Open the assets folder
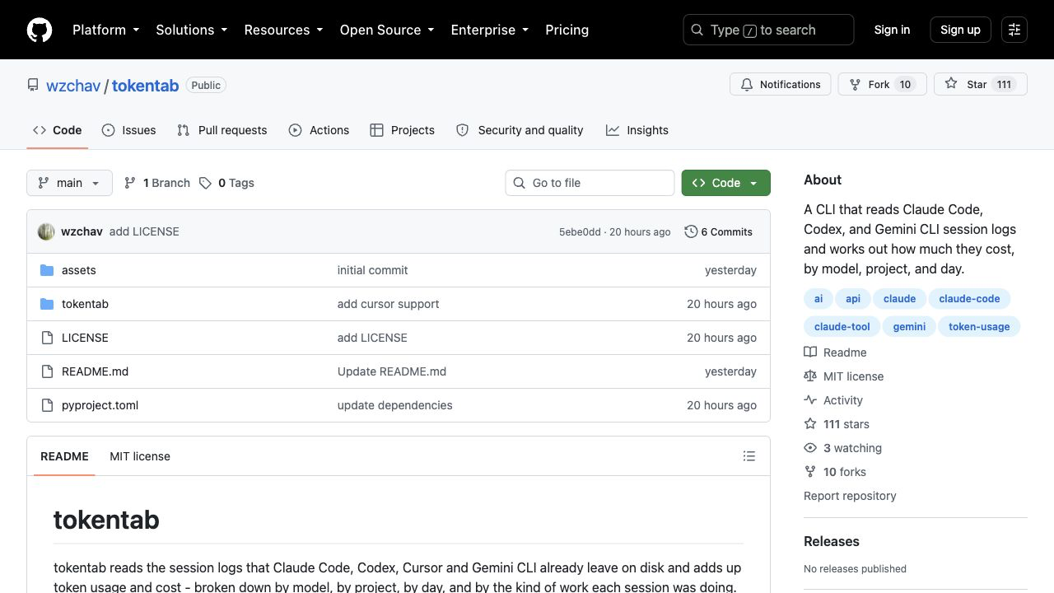 (79, 270)
